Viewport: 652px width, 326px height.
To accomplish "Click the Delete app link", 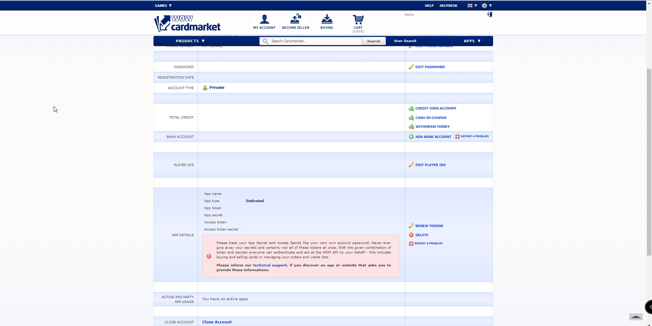I will coord(422,235).
